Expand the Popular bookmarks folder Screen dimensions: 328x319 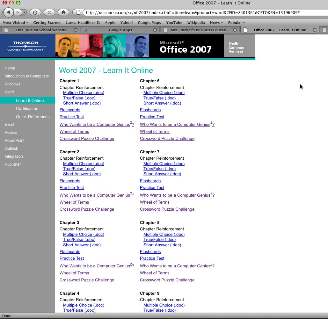pos(237,23)
